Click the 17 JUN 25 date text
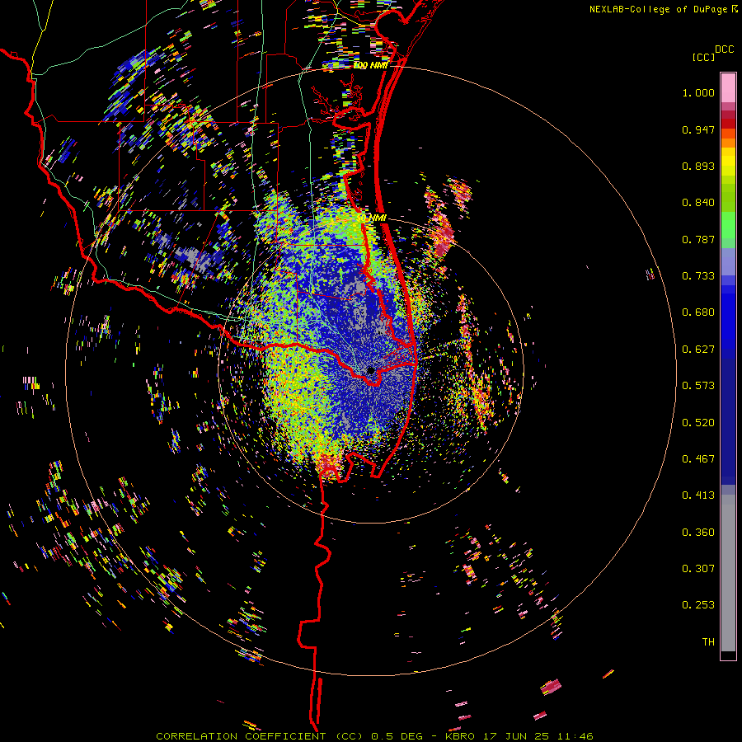 516,736
